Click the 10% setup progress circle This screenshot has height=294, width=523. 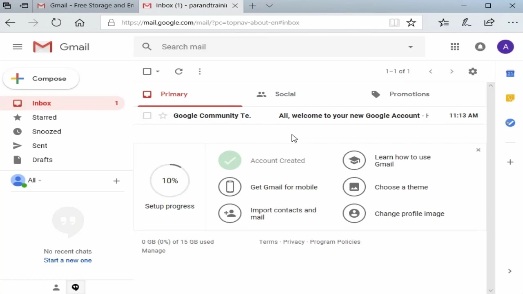tap(170, 180)
